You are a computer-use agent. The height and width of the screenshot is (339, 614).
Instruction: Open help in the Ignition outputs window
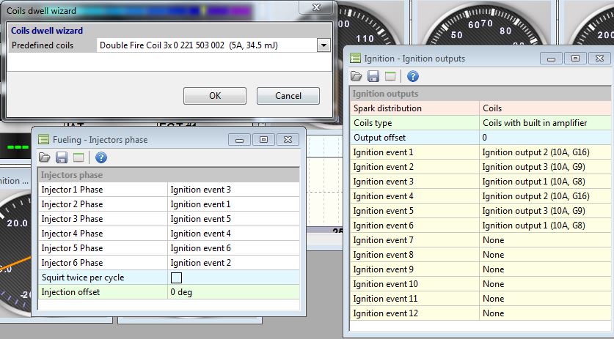[413, 76]
